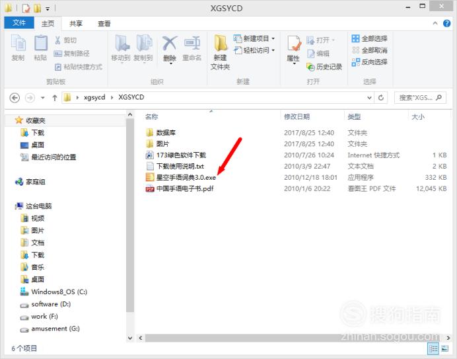457x359 pixels.
Task: Open the New item (新建项目) dropdown
Action: click(x=254, y=38)
